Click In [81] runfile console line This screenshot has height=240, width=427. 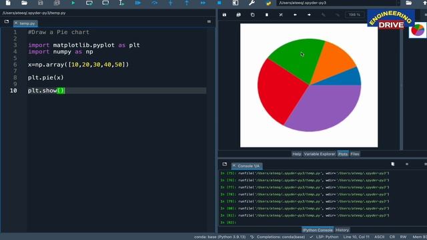click(x=304, y=215)
